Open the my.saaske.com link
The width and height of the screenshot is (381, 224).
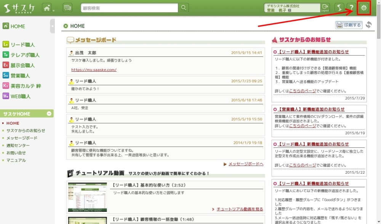[x=94, y=70]
